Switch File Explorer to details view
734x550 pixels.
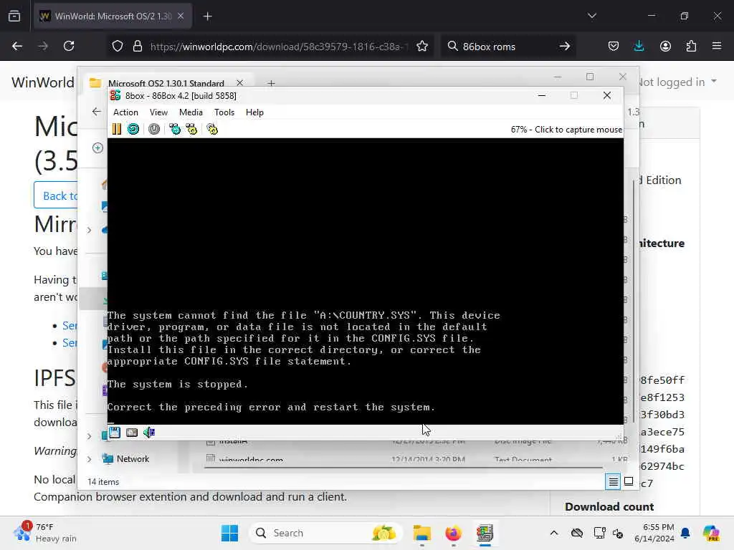coord(614,481)
